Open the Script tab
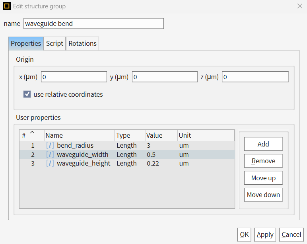Image resolution: width=307 pixels, height=244 pixels. (x=54, y=43)
